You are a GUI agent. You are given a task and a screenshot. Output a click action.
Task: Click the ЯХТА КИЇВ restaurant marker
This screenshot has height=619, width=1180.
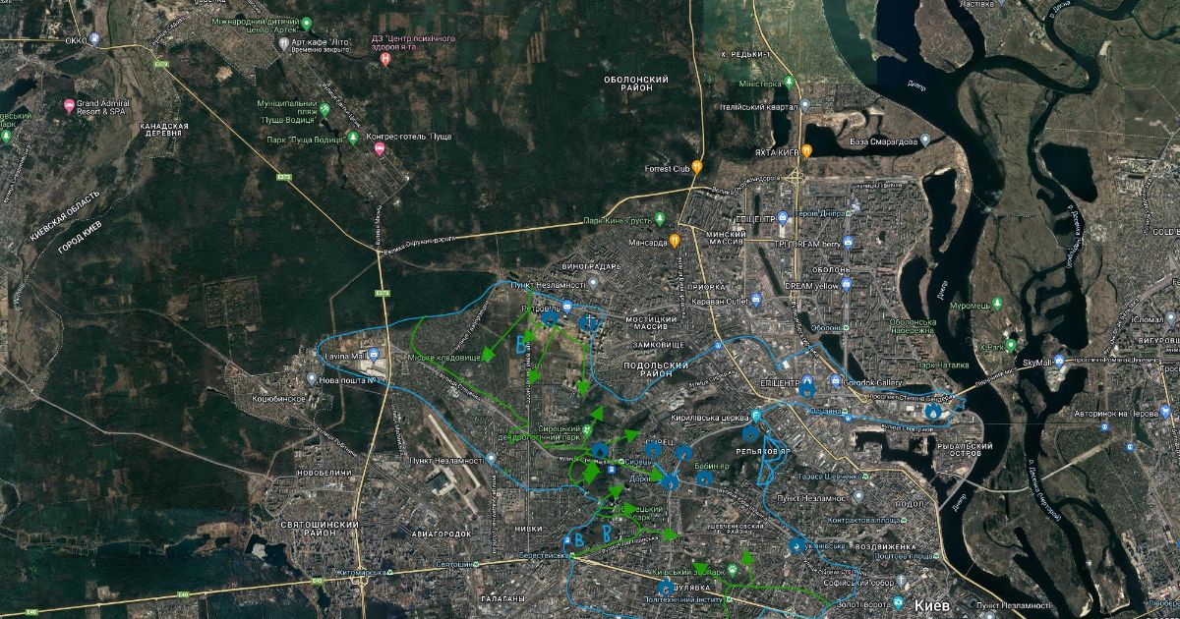[806, 151]
